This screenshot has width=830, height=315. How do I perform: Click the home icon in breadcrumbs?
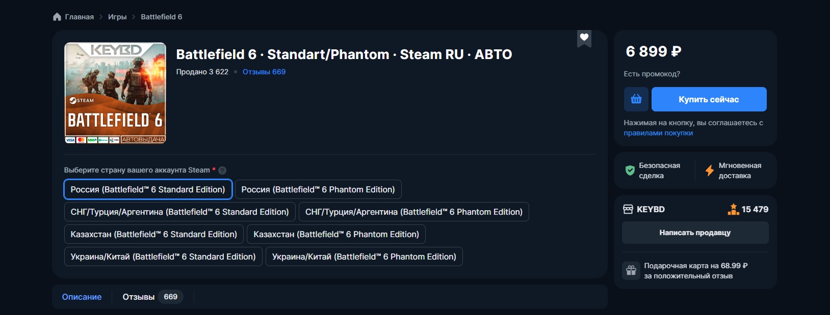click(x=57, y=17)
